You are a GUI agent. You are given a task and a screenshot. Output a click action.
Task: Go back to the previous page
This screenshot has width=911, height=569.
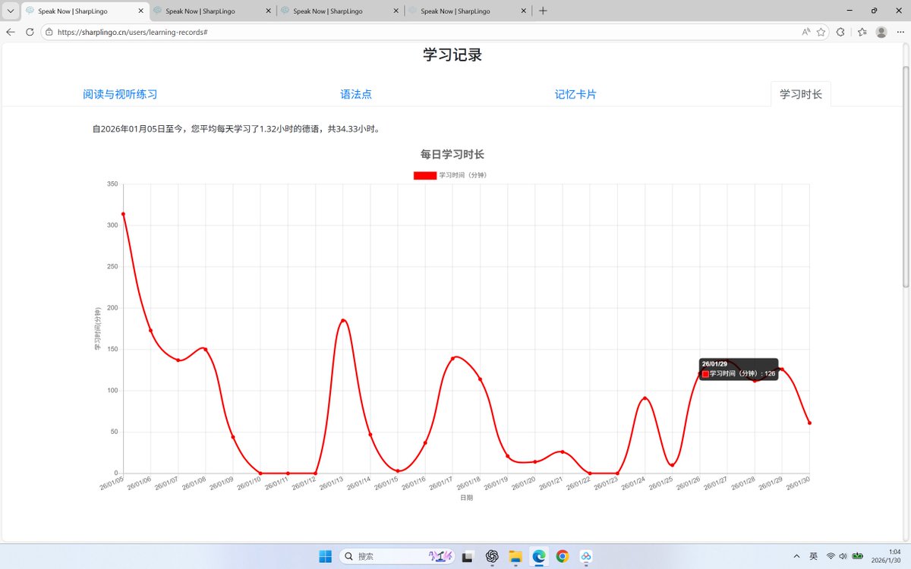[x=11, y=32]
